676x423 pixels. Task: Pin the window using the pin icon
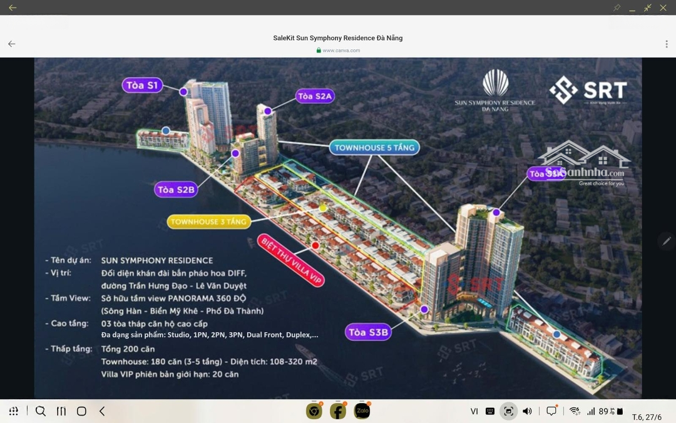pos(617,8)
